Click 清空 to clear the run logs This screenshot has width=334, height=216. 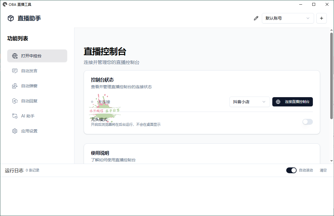pyautogui.click(x=323, y=170)
